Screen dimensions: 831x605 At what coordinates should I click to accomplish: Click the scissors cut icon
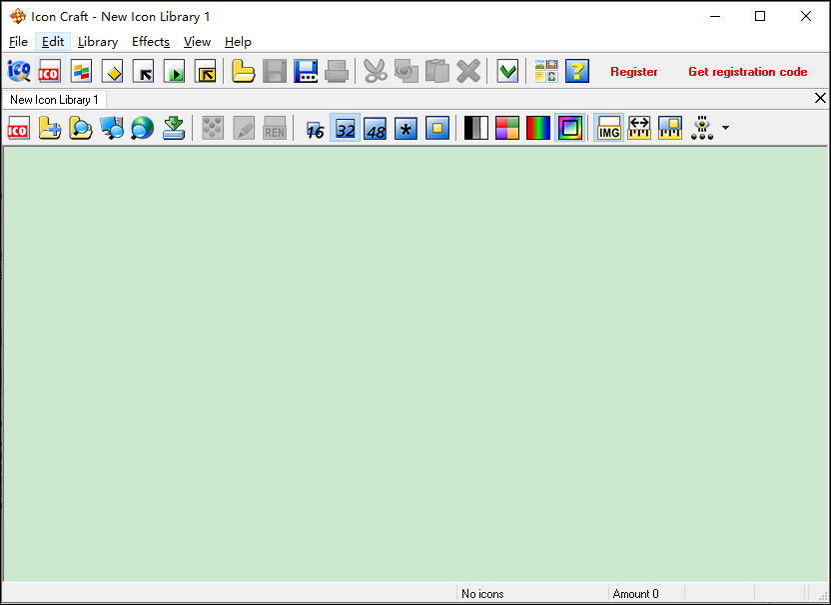(376, 71)
